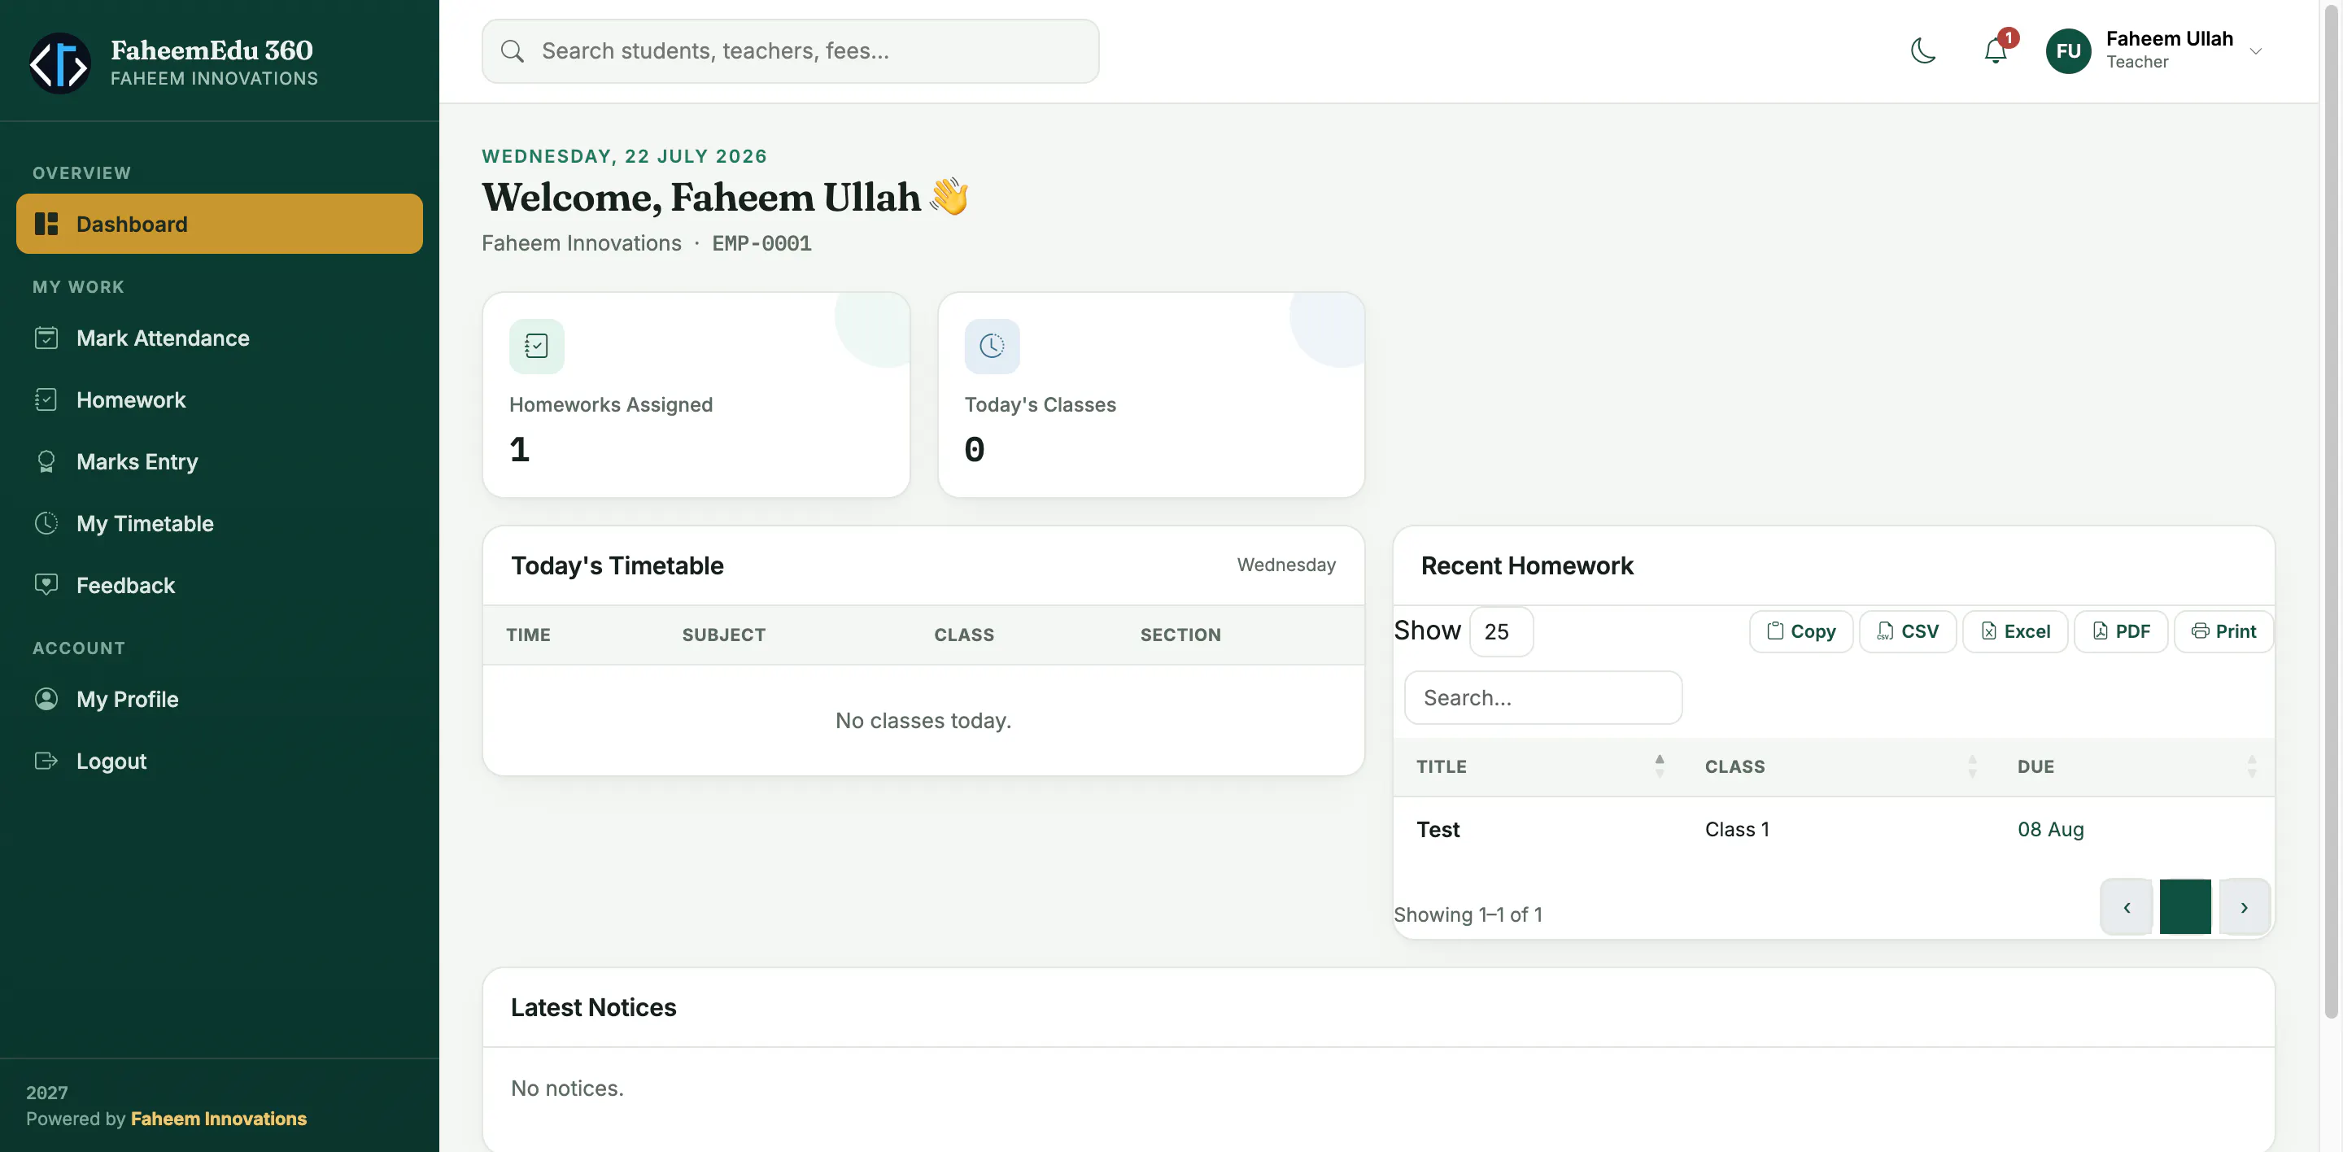The width and height of the screenshot is (2343, 1152).
Task: Sort Recent Homework by DUE column
Action: pyautogui.click(x=2135, y=766)
